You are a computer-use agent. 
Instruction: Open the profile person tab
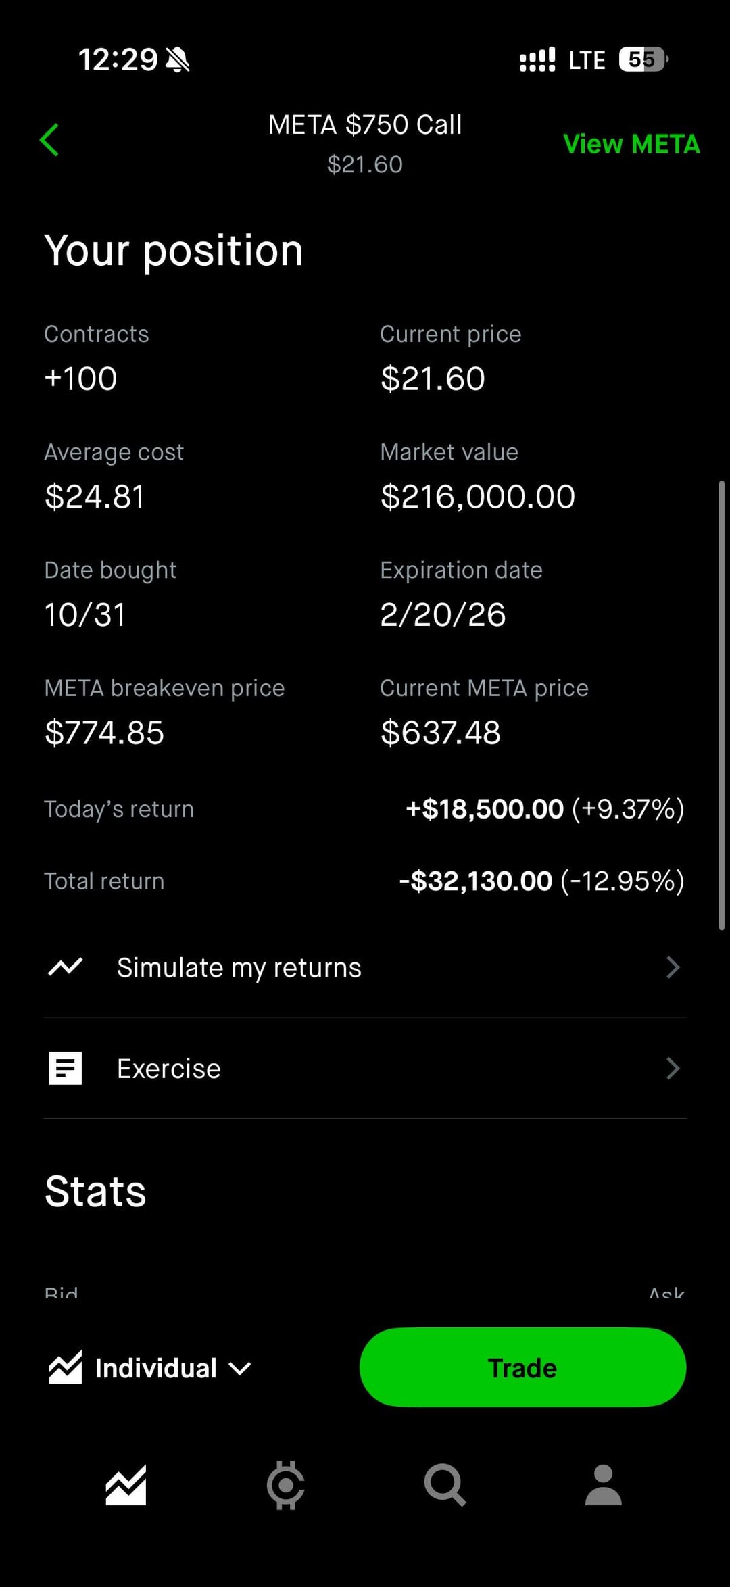pos(603,1486)
